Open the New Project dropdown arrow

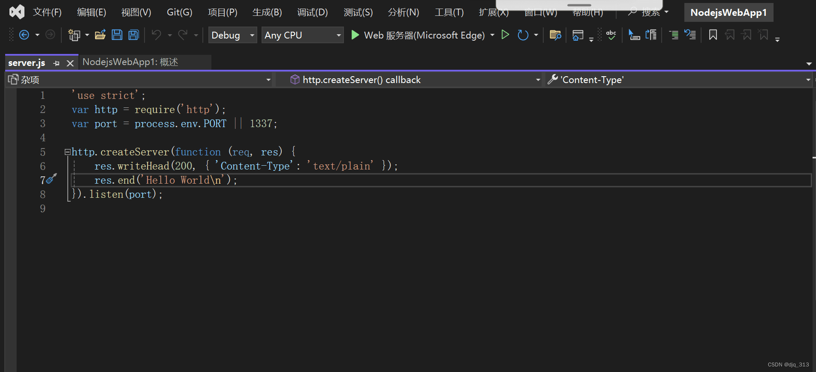point(87,35)
